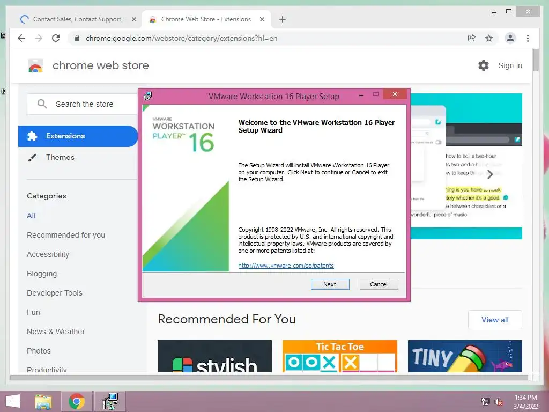Open the vmware.com/go/patents link
Screen dimensions: 549x412
[x=286, y=266]
